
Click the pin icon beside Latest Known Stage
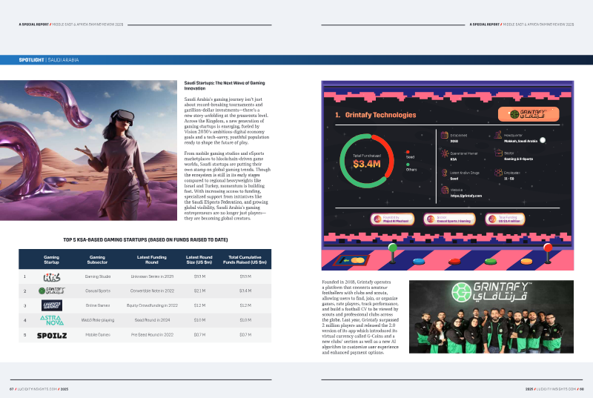[x=444, y=173]
